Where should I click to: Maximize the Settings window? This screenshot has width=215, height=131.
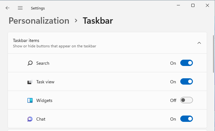pos(193,5)
